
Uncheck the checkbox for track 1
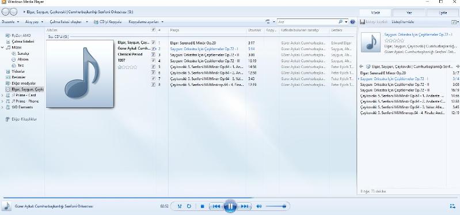click(153, 43)
